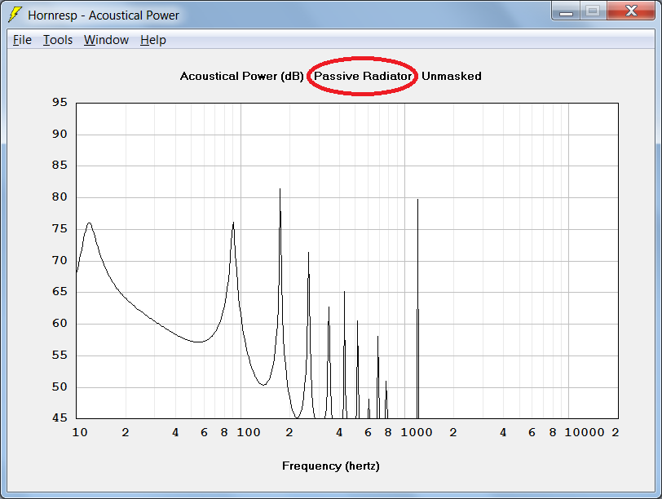Click the 'Passive Radiator' chart label
This screenshot has height=499, width=662.
point(363,76)
